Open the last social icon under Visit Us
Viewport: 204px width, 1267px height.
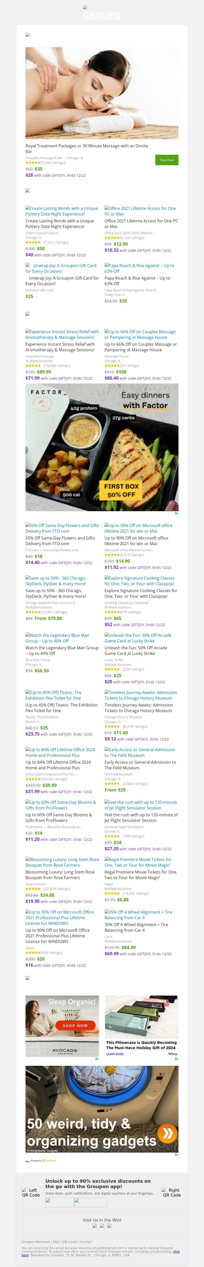(x=110, y=1226)
